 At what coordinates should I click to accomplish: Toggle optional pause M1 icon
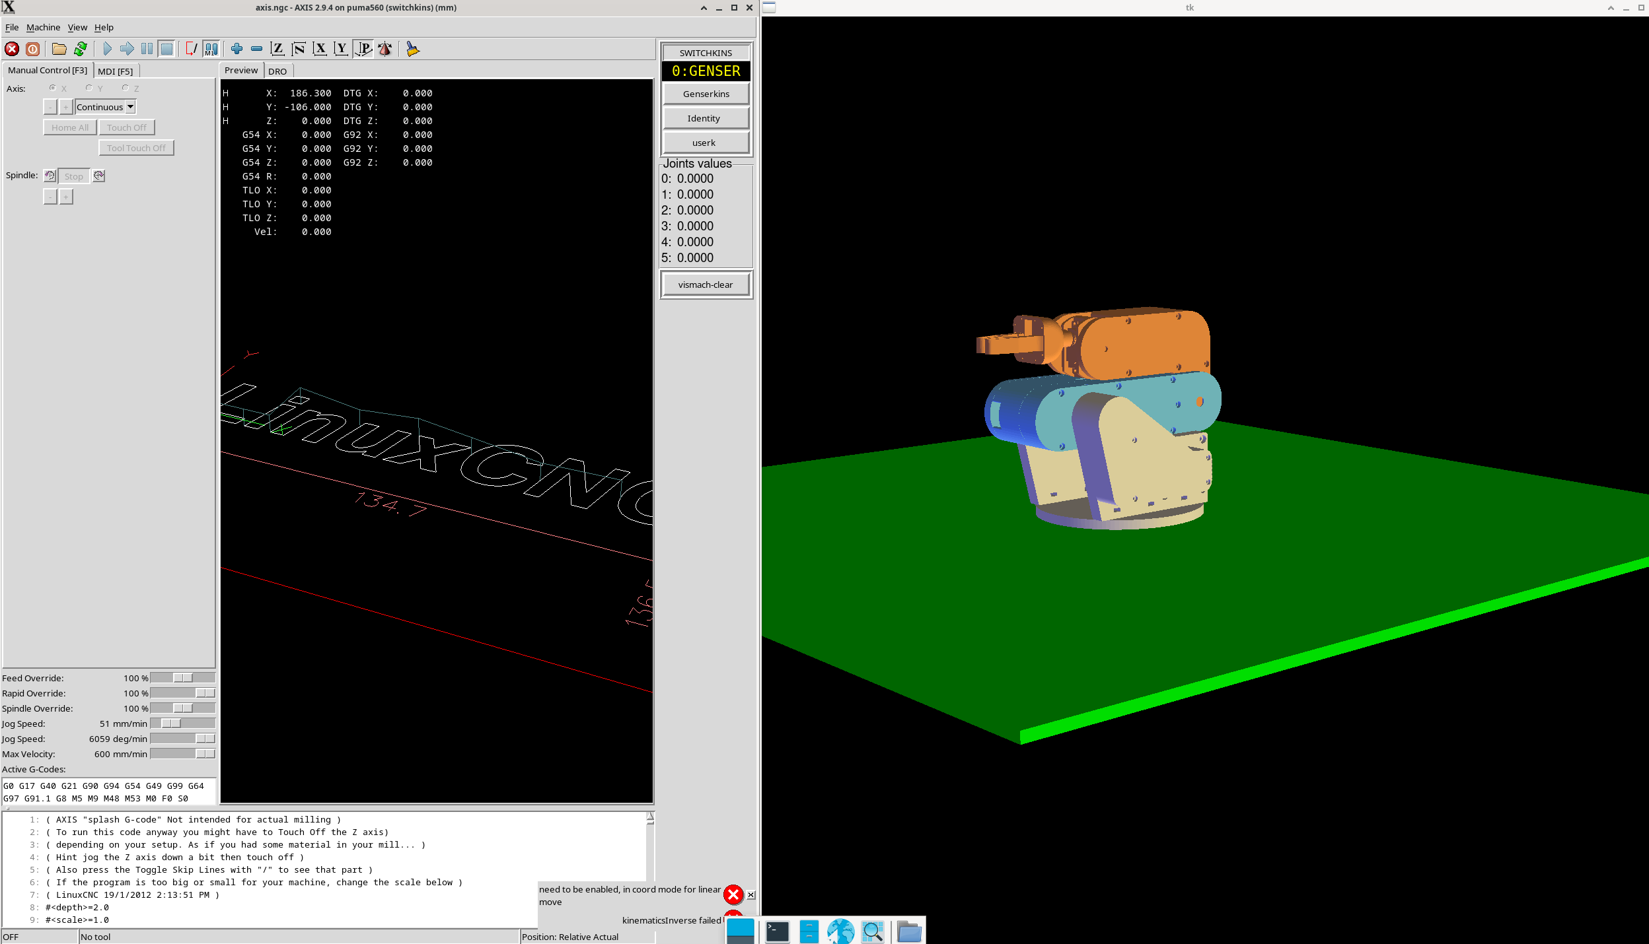pos(211,49)
